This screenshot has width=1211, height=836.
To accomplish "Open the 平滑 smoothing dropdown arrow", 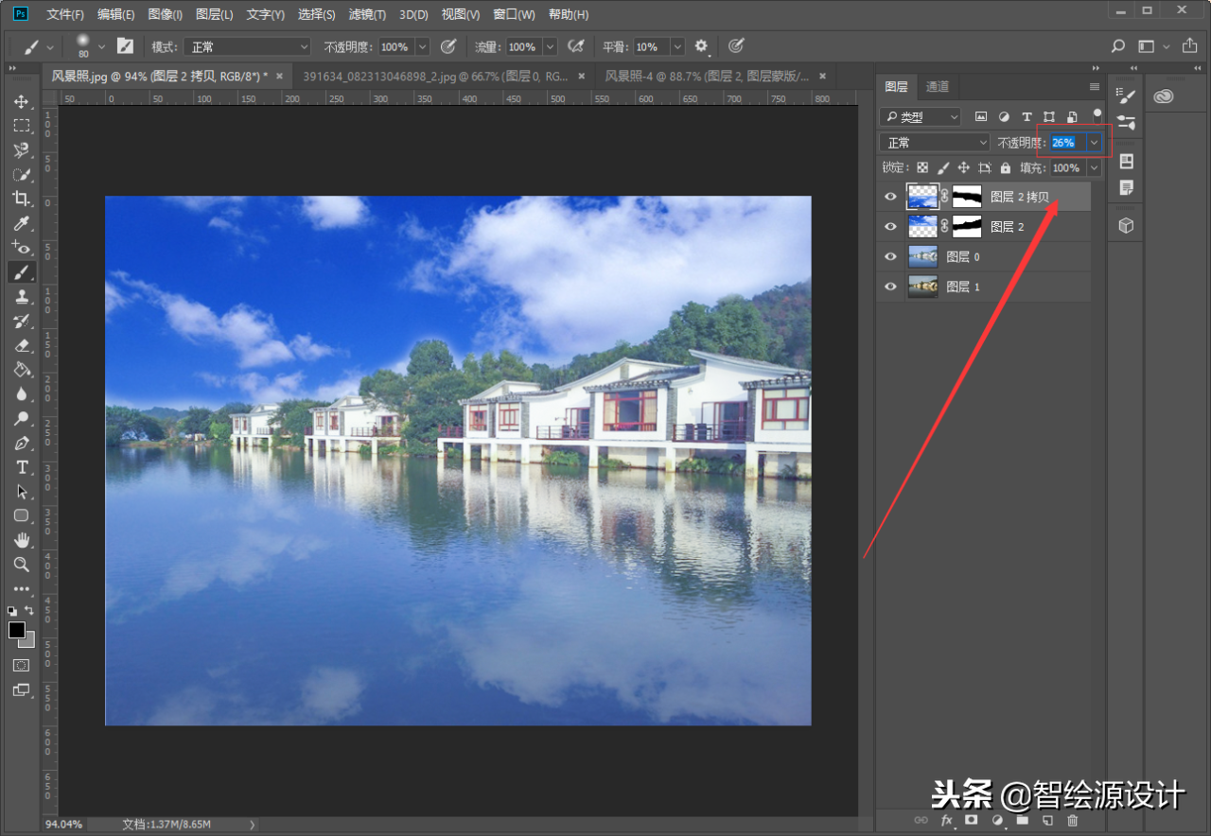I will click(x=677, y=46).
